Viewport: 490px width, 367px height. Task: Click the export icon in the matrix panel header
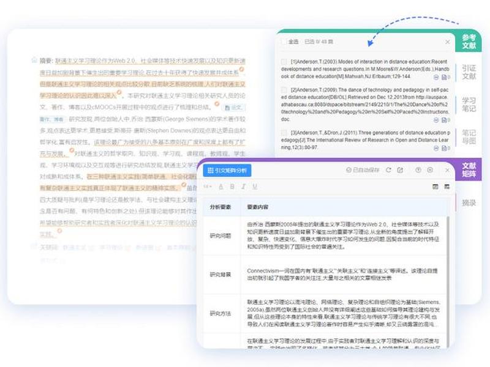(400, 170)
